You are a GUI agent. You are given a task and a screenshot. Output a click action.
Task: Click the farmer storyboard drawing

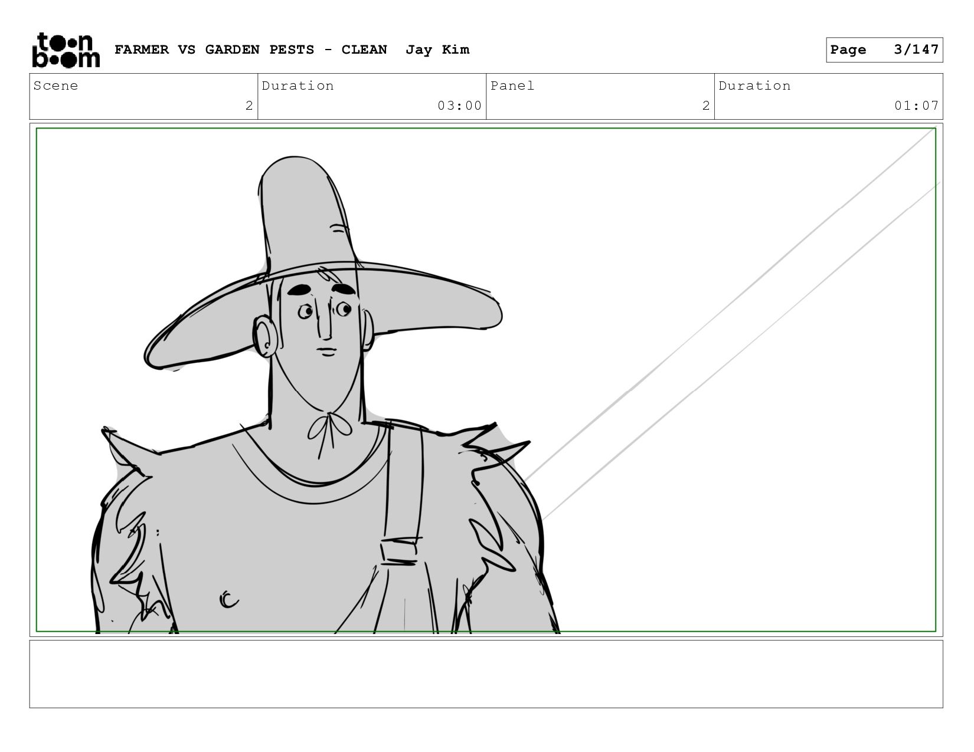486,380
